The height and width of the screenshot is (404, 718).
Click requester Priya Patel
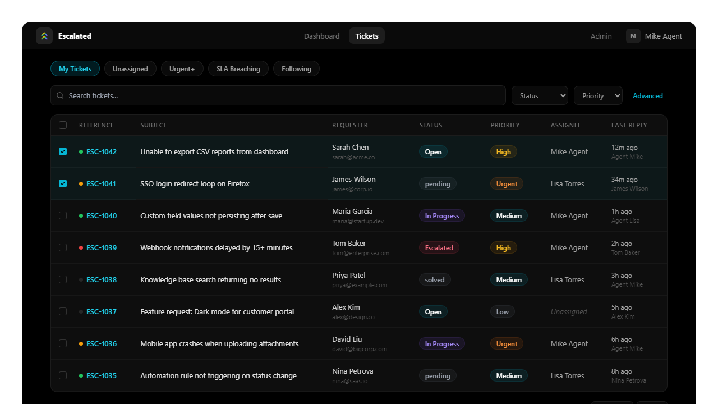[349, 275]
